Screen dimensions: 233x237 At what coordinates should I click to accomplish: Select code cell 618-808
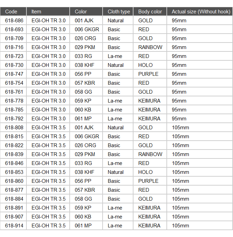[14, 128]
